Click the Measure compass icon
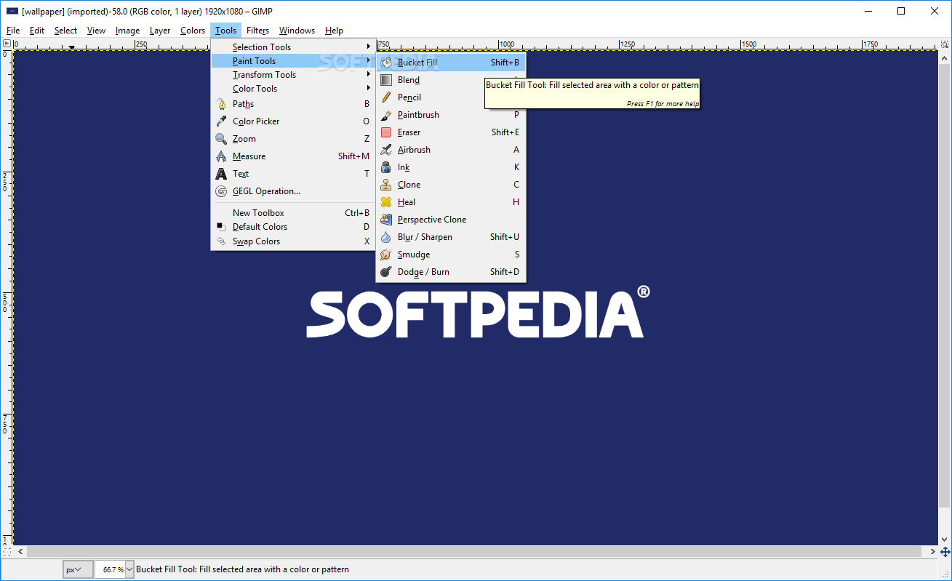The width and height of the screenshot is (952, 581). tap(221, 156)
